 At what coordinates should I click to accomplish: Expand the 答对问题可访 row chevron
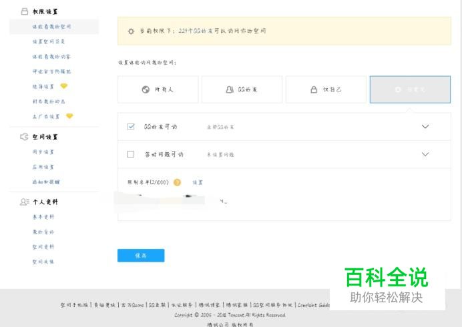click(425, 154)
